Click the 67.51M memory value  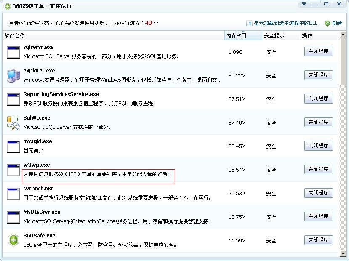(237, 99)
